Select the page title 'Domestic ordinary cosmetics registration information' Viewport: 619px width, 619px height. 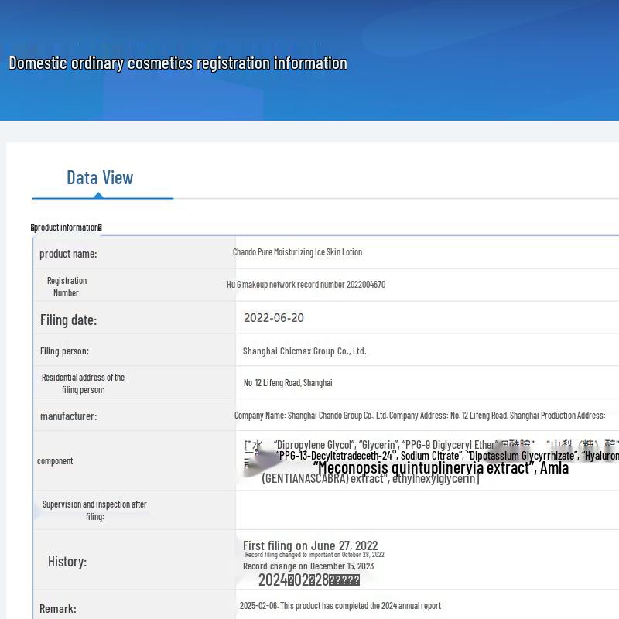[178, 63]
